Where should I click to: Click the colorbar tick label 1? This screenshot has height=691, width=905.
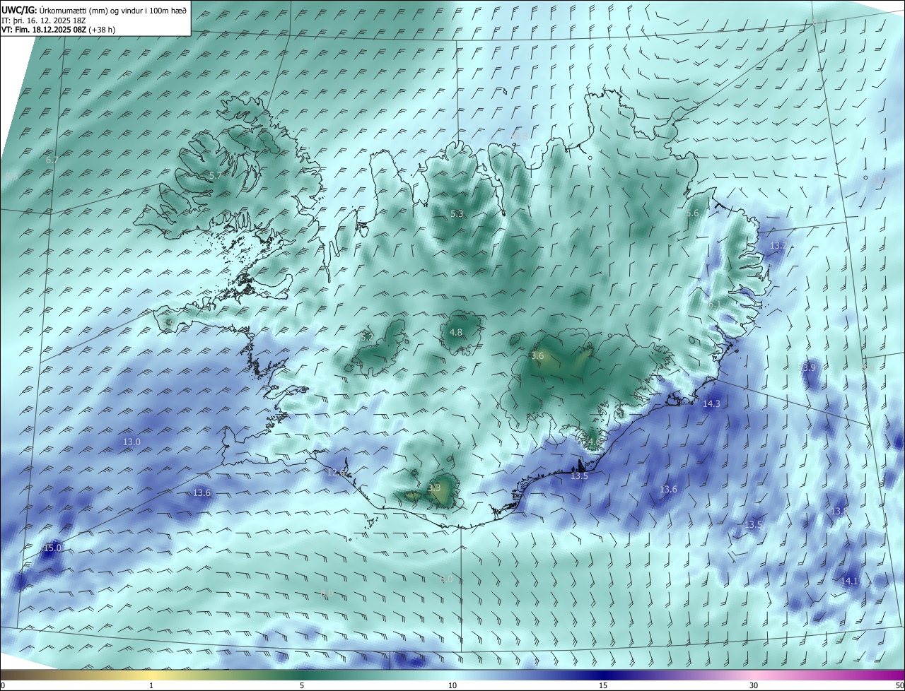coord(151,686)
